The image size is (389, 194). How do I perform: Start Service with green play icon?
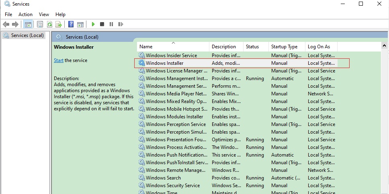pos(93,24)
